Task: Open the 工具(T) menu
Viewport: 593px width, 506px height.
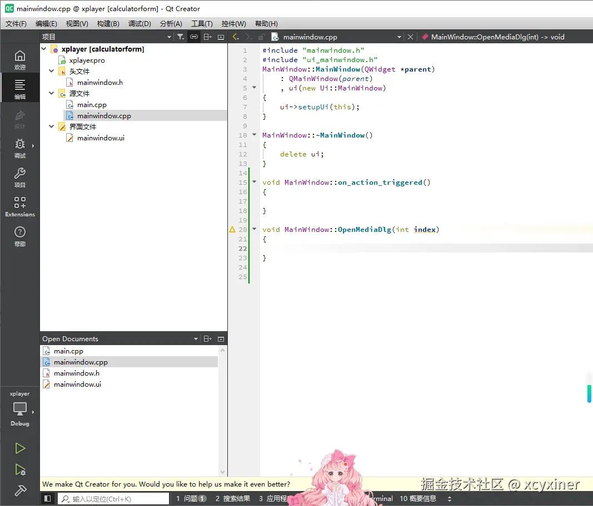Action: pyautogui.click(x=202, y=24)
